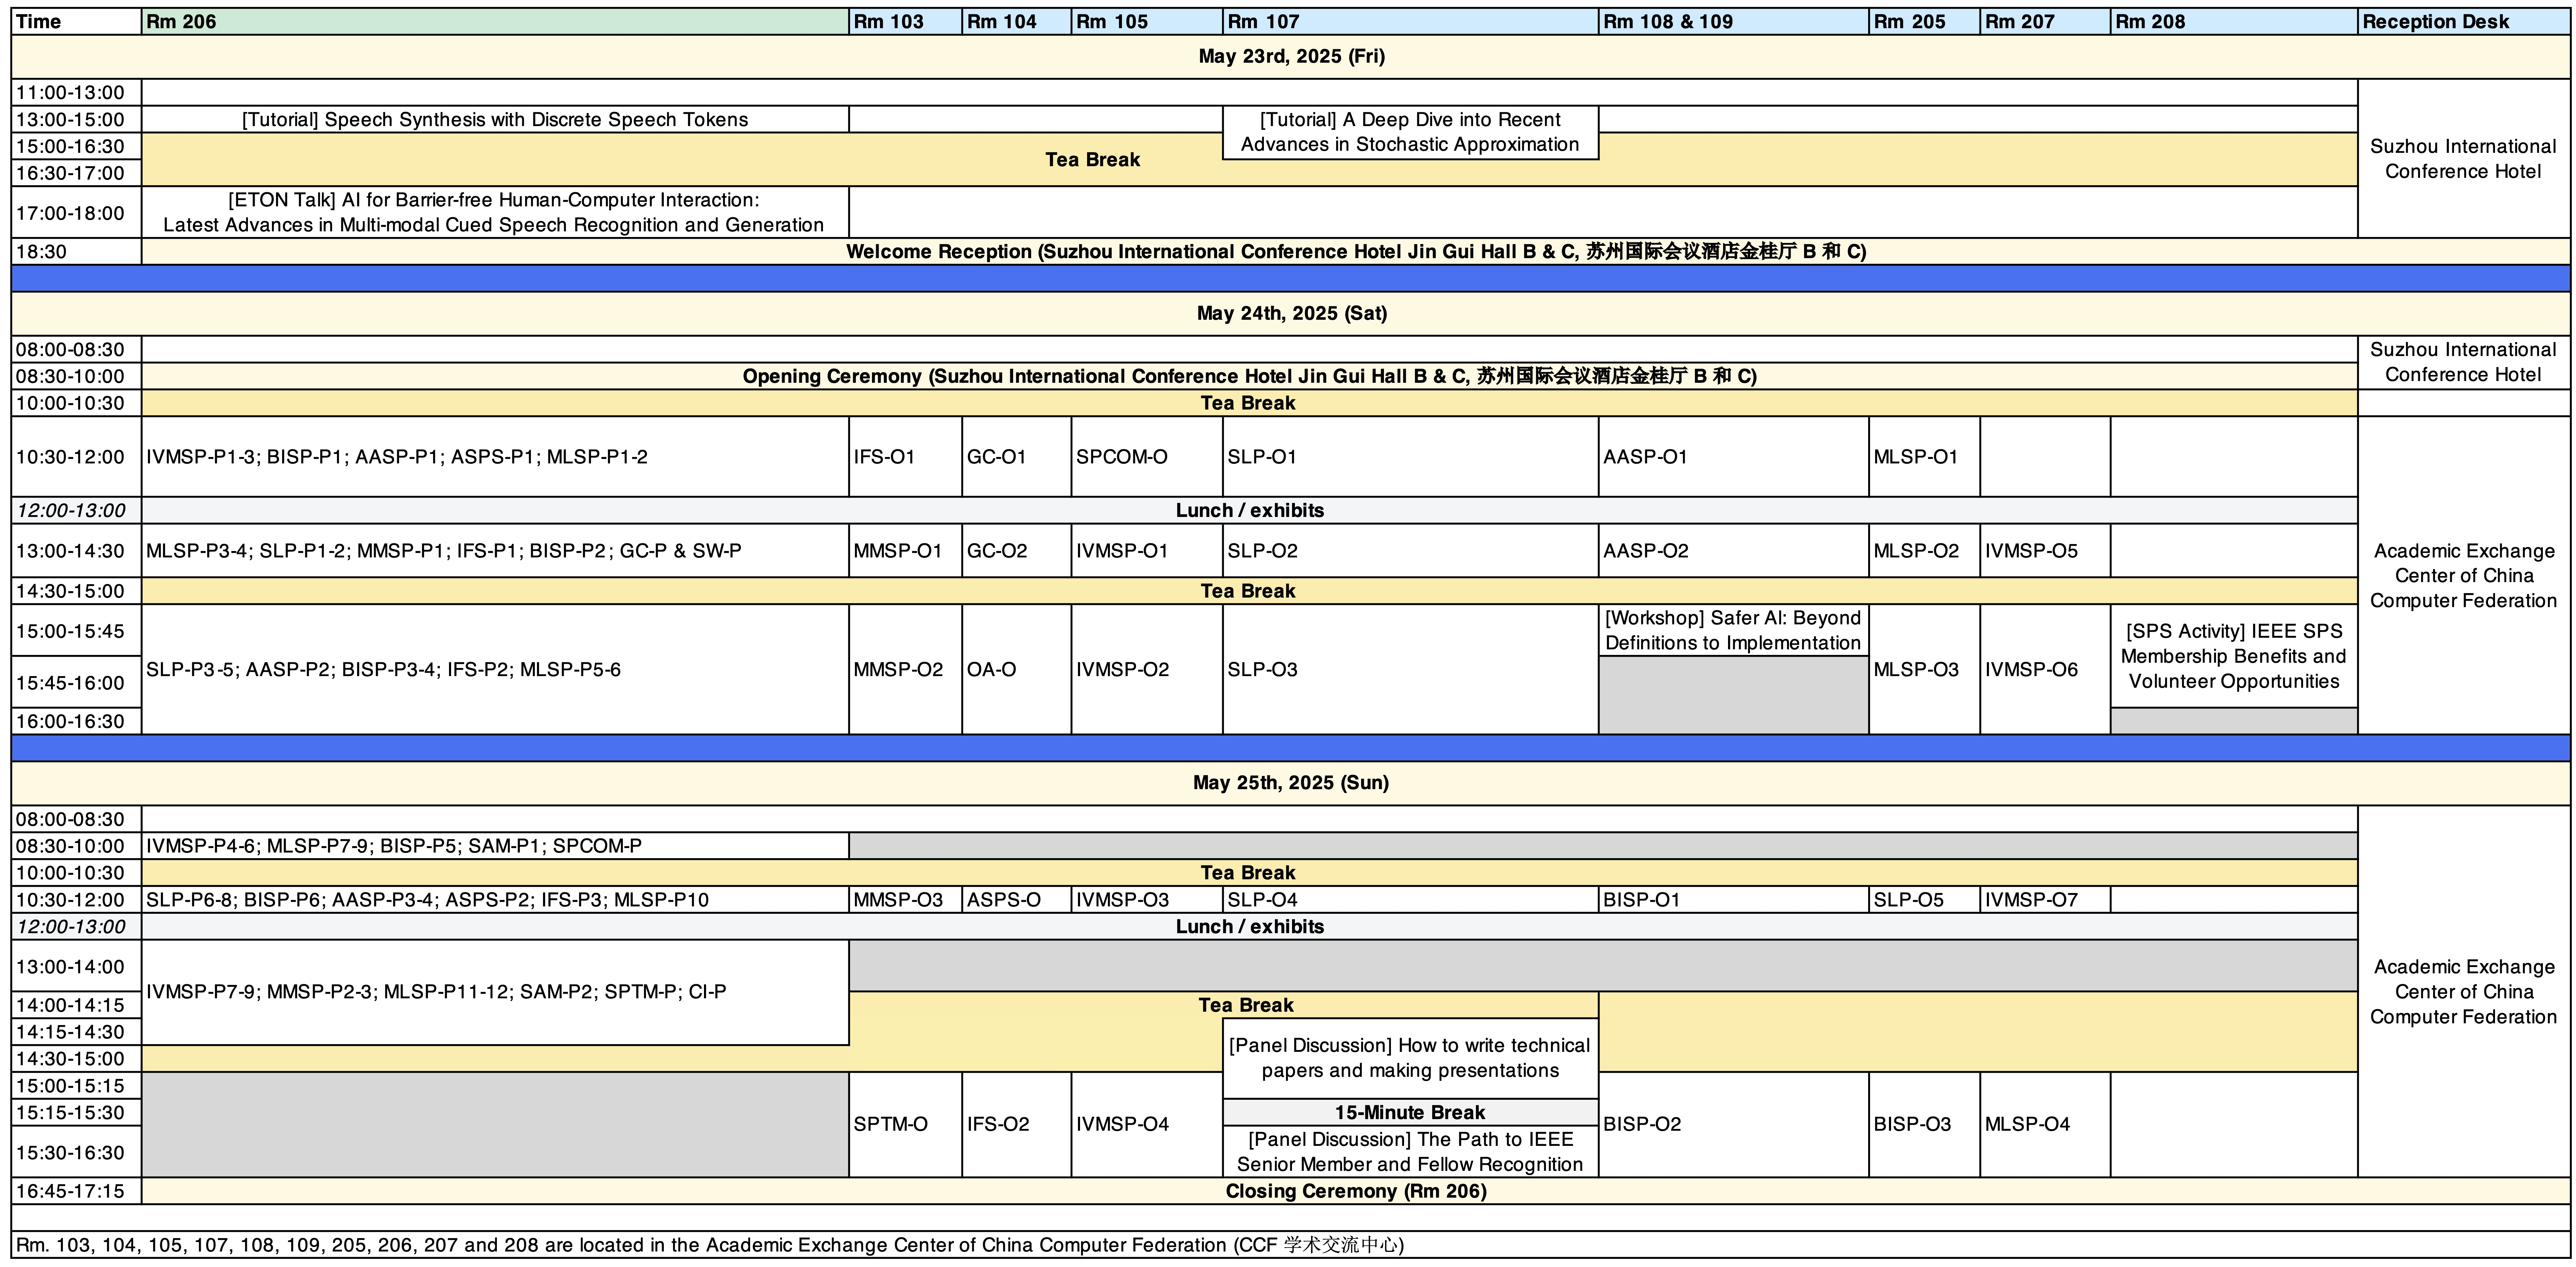
Task: Select the IFS-O1 session cell
Action: (x=905, y=457)
